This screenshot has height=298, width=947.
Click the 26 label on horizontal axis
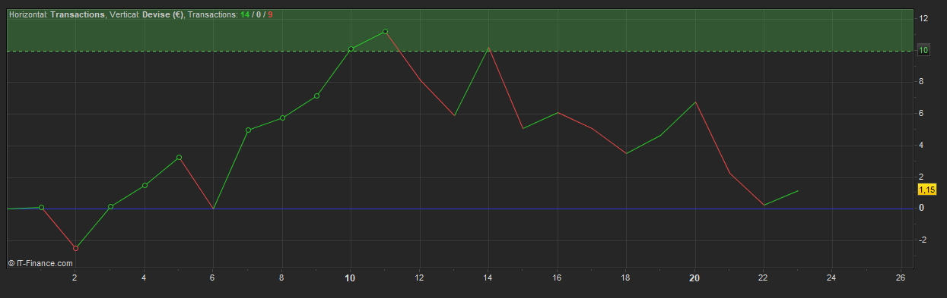pos(901,278)
